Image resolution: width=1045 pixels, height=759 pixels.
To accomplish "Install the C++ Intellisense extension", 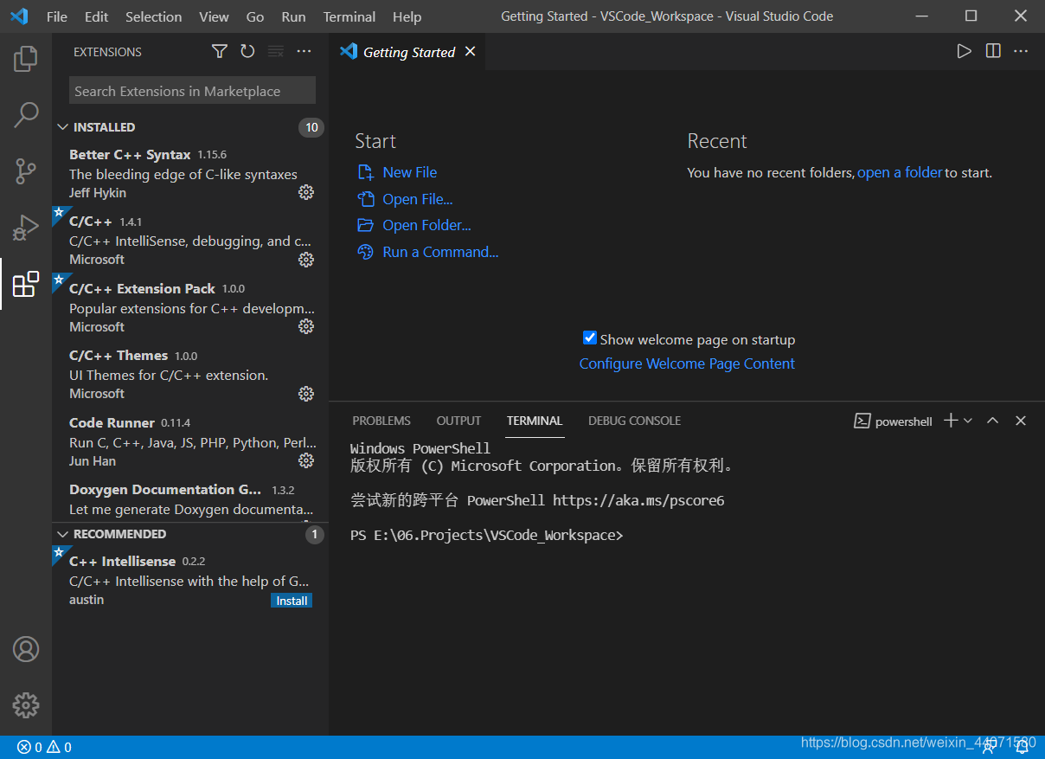I will pyautogui.click(x=292, y=601).
